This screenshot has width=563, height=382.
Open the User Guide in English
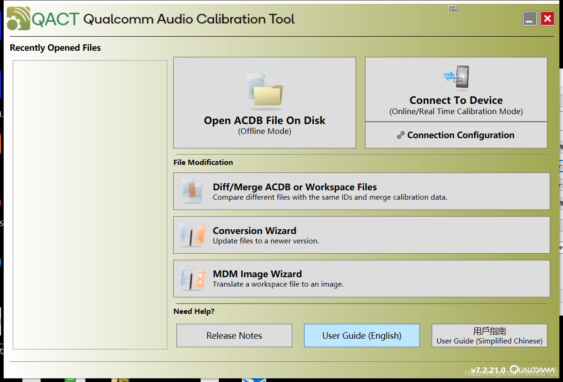click(361, 335)
